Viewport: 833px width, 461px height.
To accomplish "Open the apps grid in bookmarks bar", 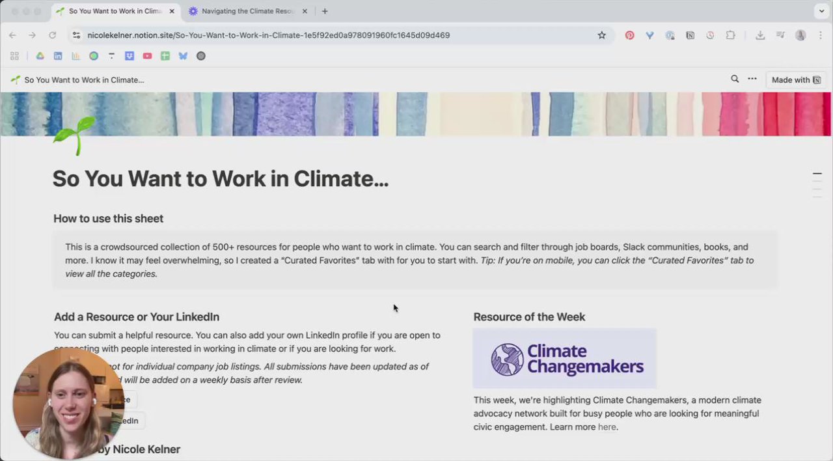I will click(x=14, y=56).
